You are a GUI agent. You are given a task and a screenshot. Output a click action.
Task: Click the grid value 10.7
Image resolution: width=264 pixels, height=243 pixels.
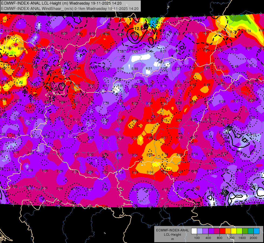coord(220,32)
